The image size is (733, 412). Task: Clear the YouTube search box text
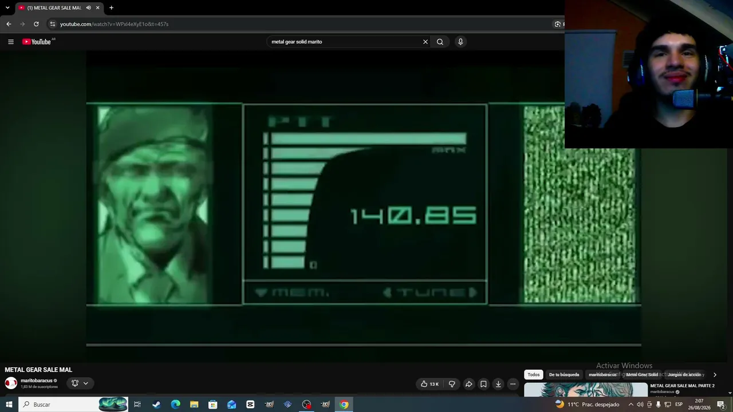(x=425, y=42)
